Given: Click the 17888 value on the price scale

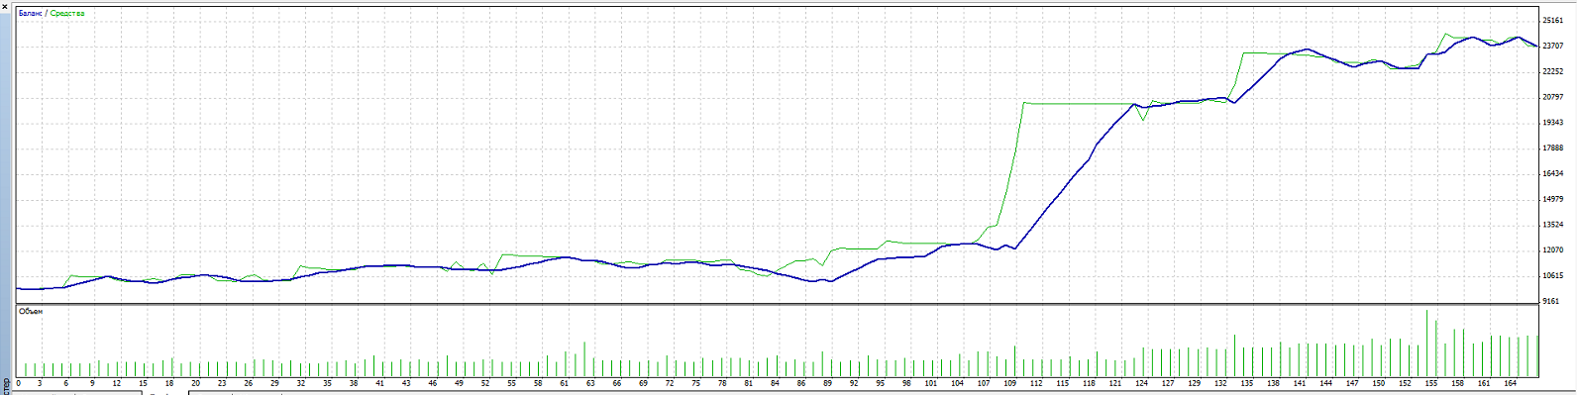Looking at the screenshot, I should coord(1552,148).
